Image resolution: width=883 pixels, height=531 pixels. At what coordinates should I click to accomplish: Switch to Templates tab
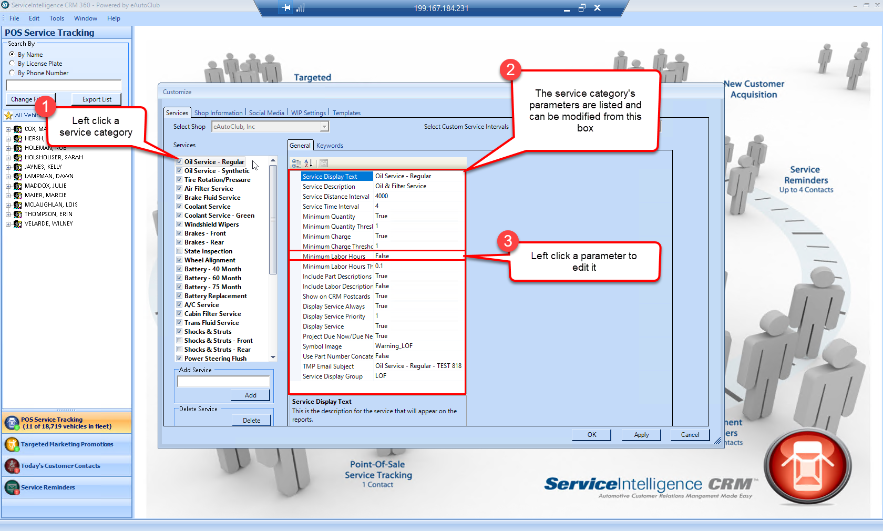pos(346,113)
